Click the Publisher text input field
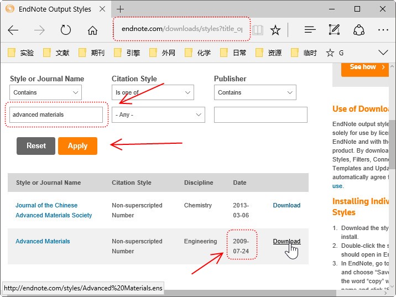 point(260,115)
